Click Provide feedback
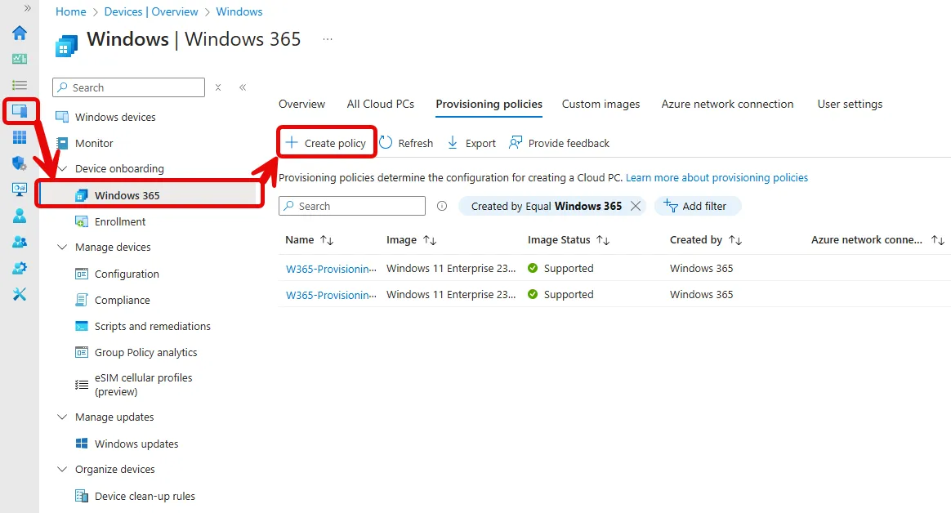Screen dimensions: 951x513 (x=559, y=143)
